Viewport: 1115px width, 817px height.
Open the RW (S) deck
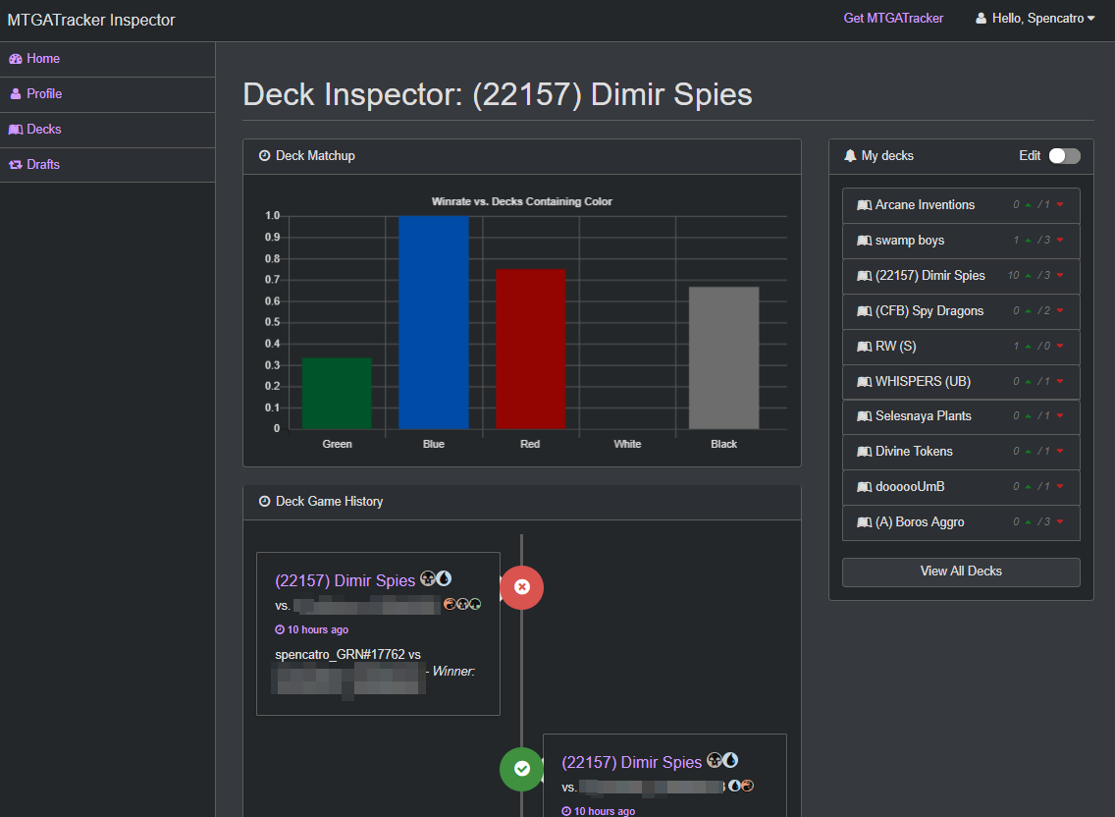[x=961, y=347]
